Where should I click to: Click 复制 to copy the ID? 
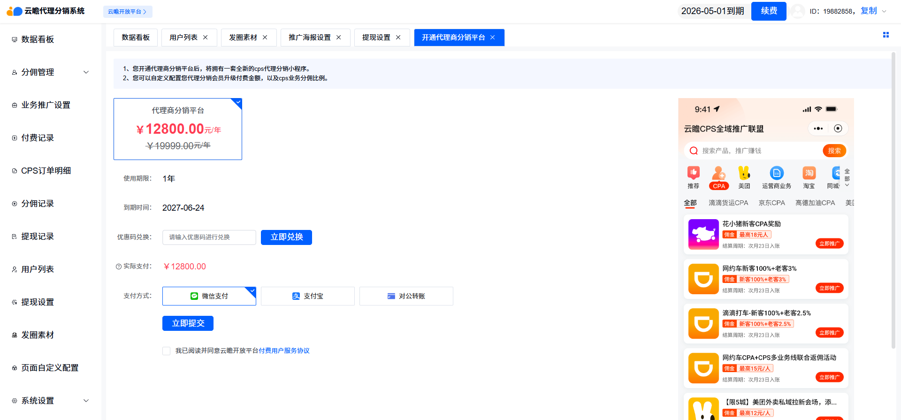[869, 11]
